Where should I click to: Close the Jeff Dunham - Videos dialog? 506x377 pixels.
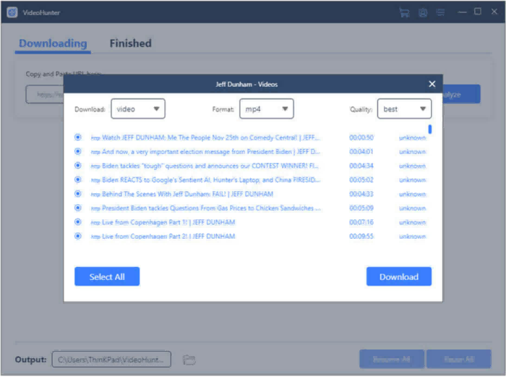(432, 84)
